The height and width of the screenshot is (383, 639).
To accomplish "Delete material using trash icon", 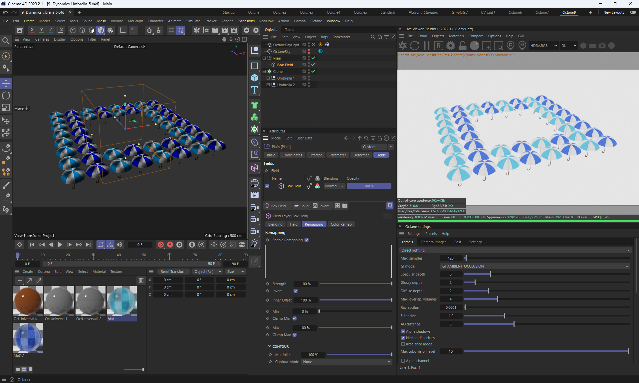I will coord(141,281).
